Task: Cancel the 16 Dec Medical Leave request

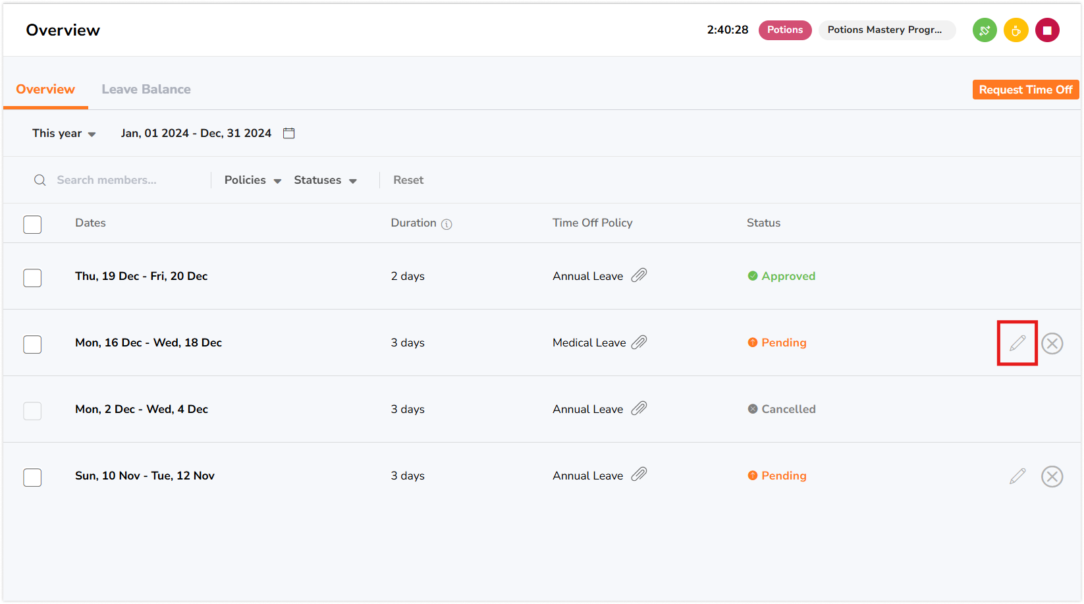Action: click(1052, 343)
